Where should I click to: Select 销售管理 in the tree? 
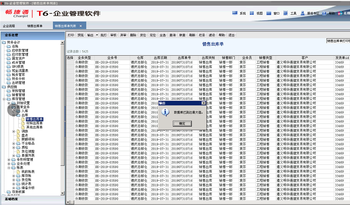point(18,95)
